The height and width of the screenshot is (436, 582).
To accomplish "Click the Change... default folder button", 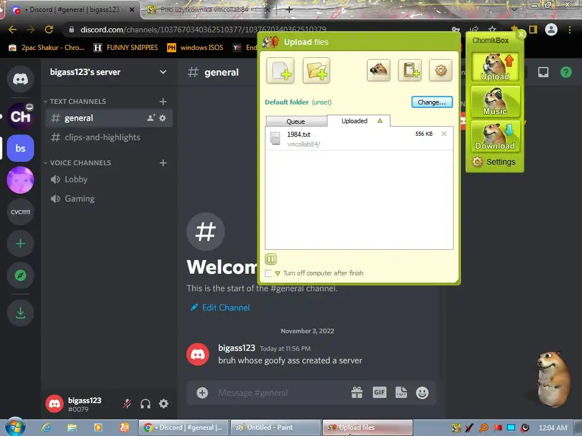I will (x=432, y=102).
